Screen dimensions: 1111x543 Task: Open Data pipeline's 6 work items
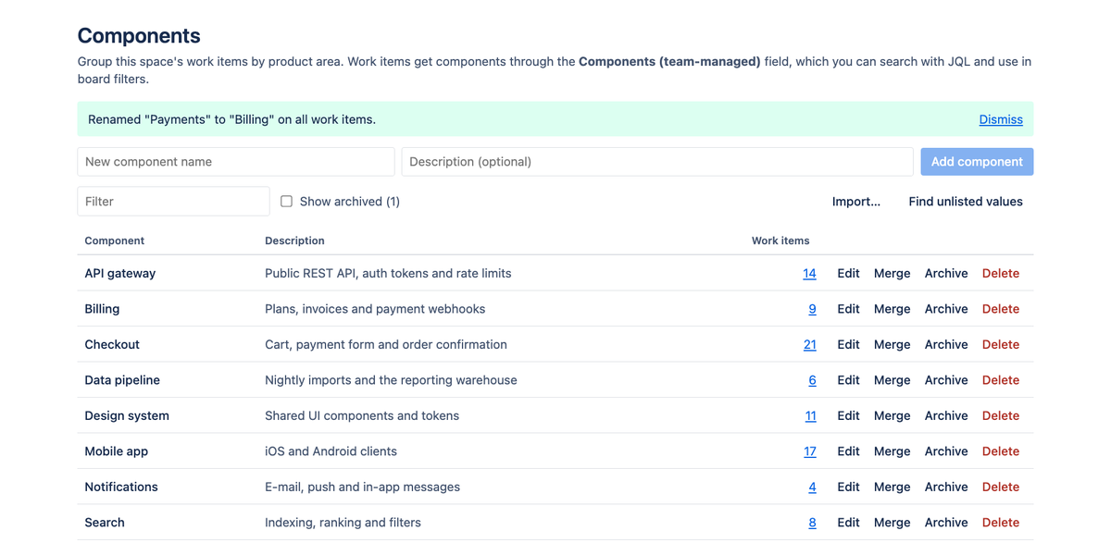pos(812,380)
